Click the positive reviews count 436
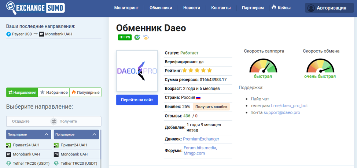This screenshot has height=168, width=357. point(187,116)
